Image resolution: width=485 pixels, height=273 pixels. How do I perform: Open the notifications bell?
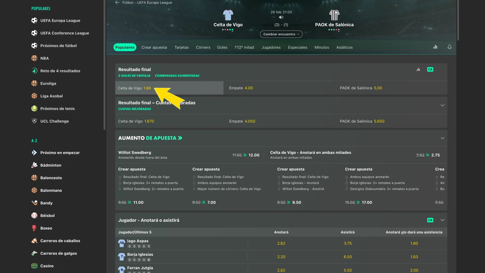point(449,47)
